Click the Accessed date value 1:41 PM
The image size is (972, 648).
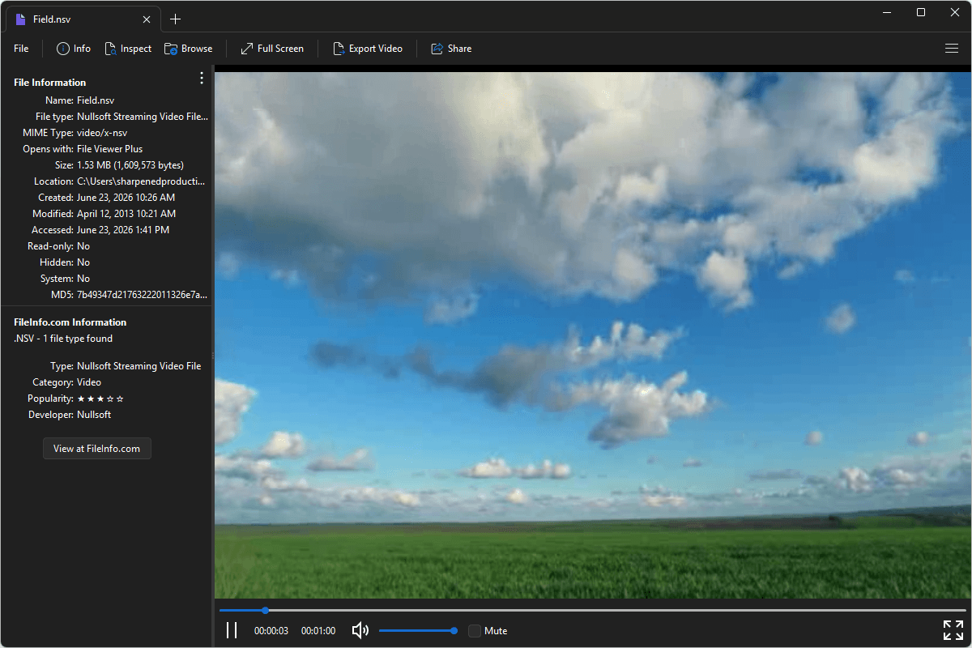click(x=123, y=230)
